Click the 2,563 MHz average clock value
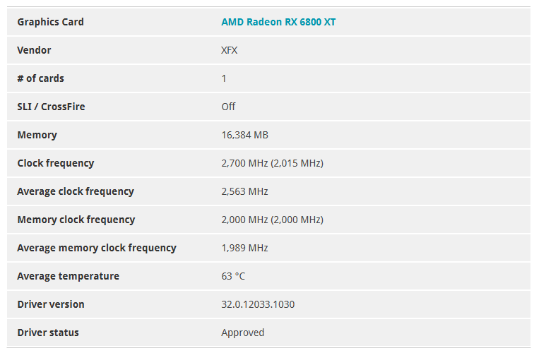This screenshot has width=534, height=353. 244,191
